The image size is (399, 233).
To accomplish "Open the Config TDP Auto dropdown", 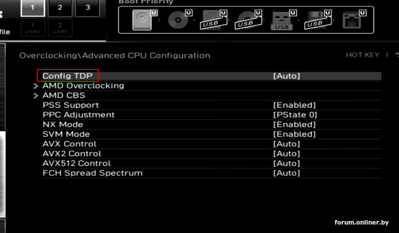I will (x=286, y=76).
